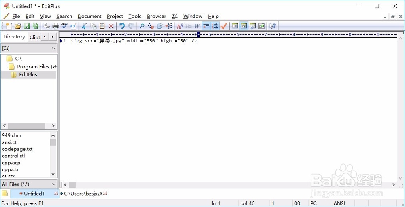Click the Copy toolbar icon

(94, 26)
